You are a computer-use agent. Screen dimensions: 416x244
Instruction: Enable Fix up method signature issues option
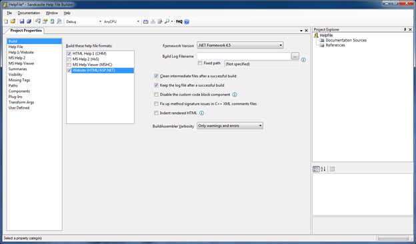click(x=156, y=104)
